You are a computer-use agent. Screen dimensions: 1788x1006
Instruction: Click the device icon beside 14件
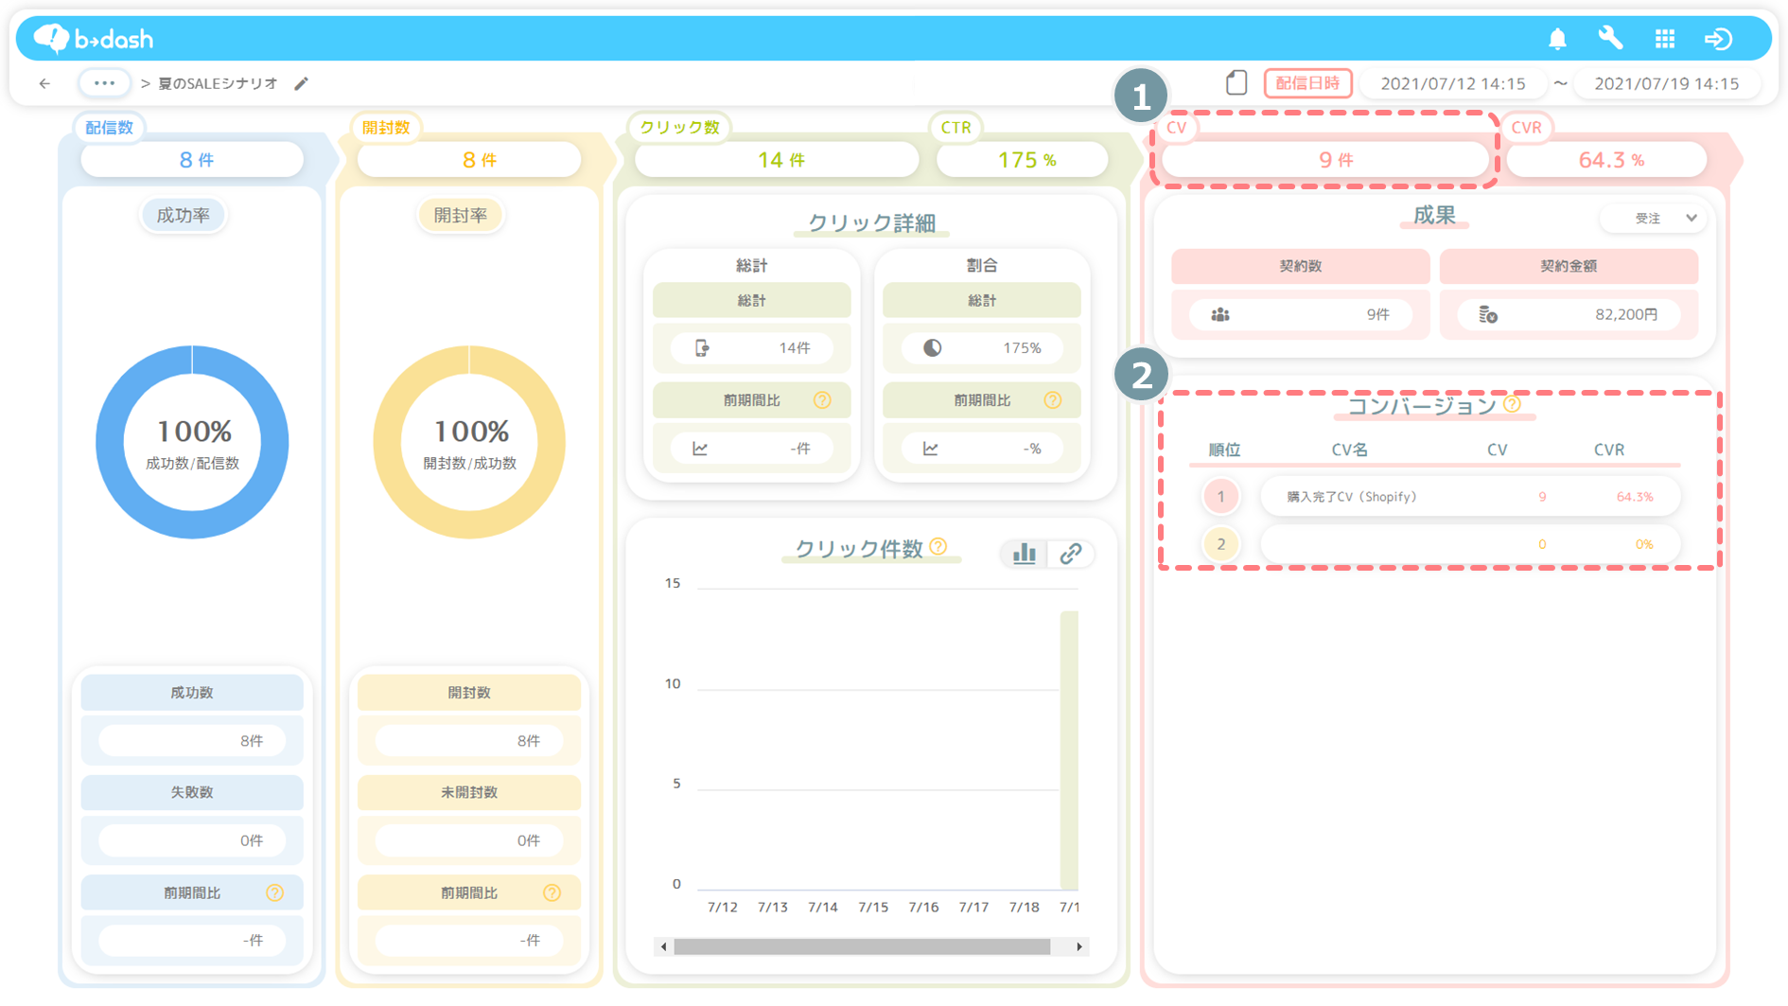click(702, 348)
